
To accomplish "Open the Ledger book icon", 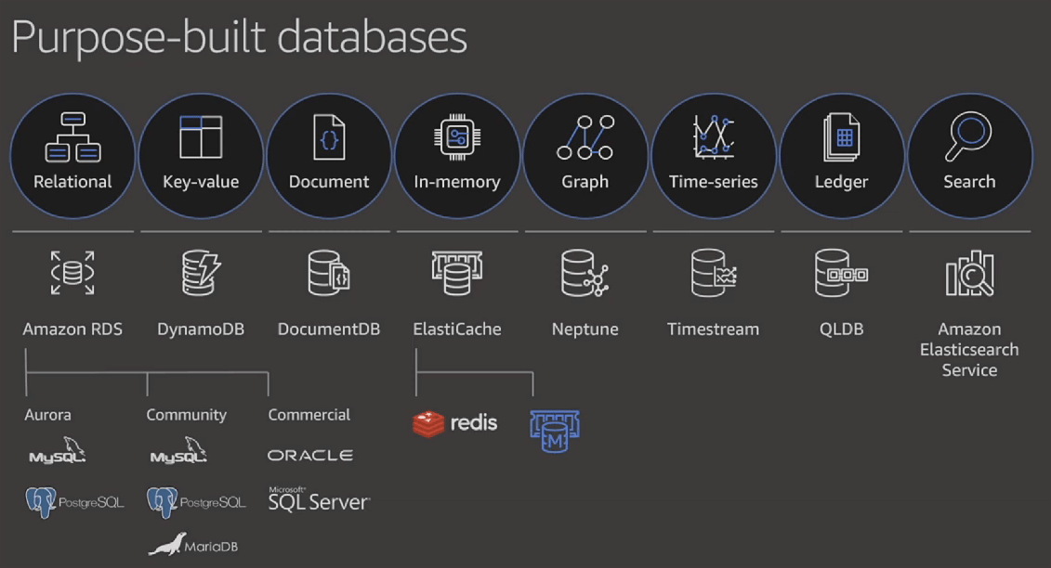I will tap(841, 136).
